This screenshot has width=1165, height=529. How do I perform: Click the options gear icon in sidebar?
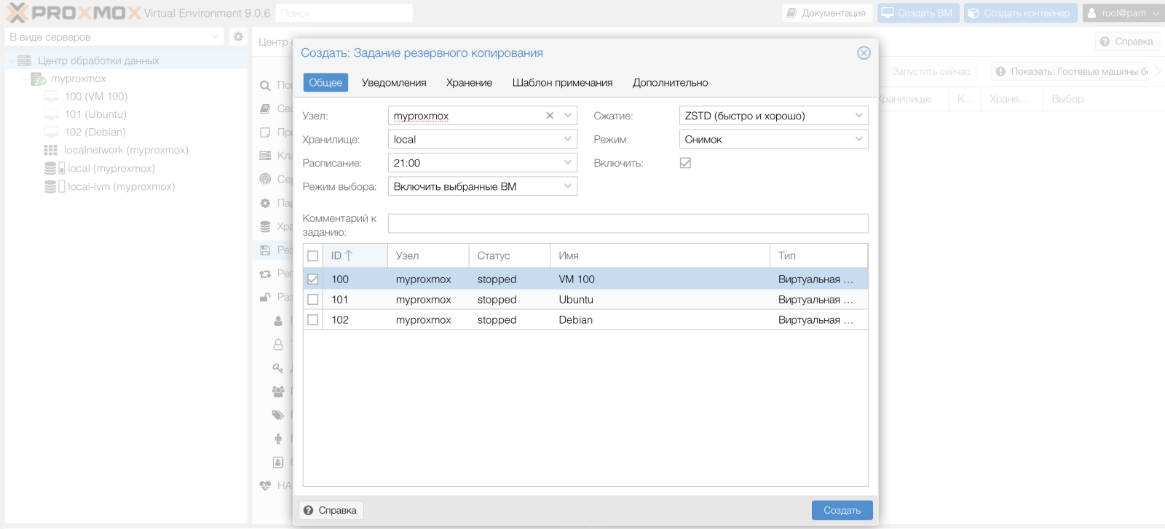tap(265, 203)
